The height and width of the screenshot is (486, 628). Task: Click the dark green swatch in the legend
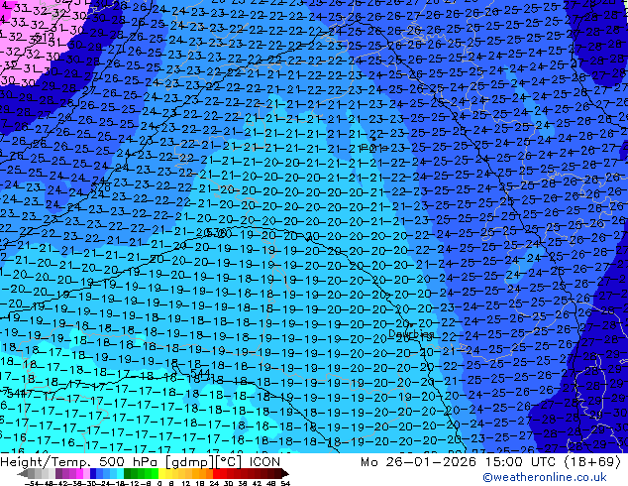click(128, 473)
